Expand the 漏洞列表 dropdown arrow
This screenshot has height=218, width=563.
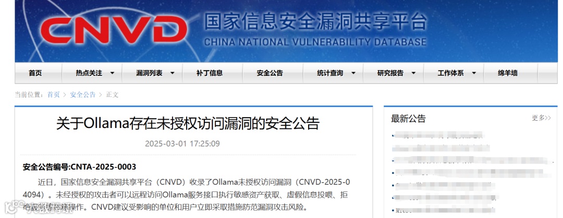pyautogui.click(x=173, y=73)
